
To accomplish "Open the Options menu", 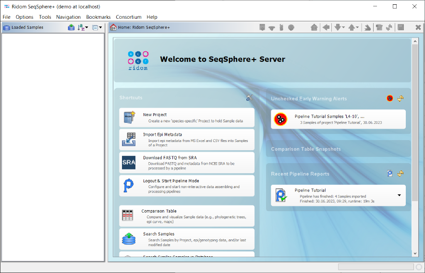I will click(24, 17).
